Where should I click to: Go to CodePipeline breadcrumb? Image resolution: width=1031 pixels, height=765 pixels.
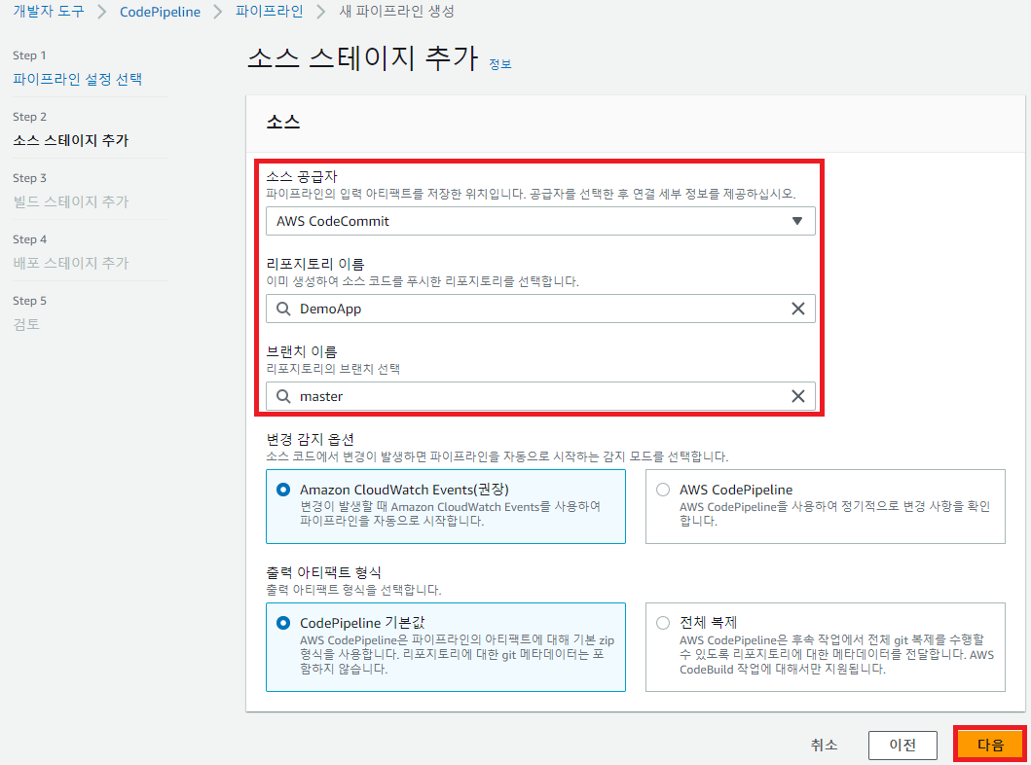(x=160, y=12)
